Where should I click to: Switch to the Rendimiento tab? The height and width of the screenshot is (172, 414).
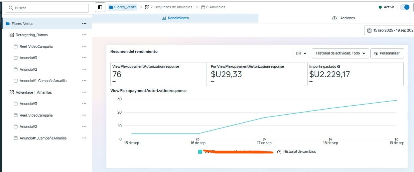pos(175,18)
